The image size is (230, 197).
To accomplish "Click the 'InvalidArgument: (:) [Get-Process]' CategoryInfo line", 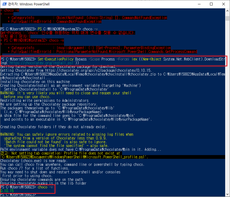I will (89, 48).
